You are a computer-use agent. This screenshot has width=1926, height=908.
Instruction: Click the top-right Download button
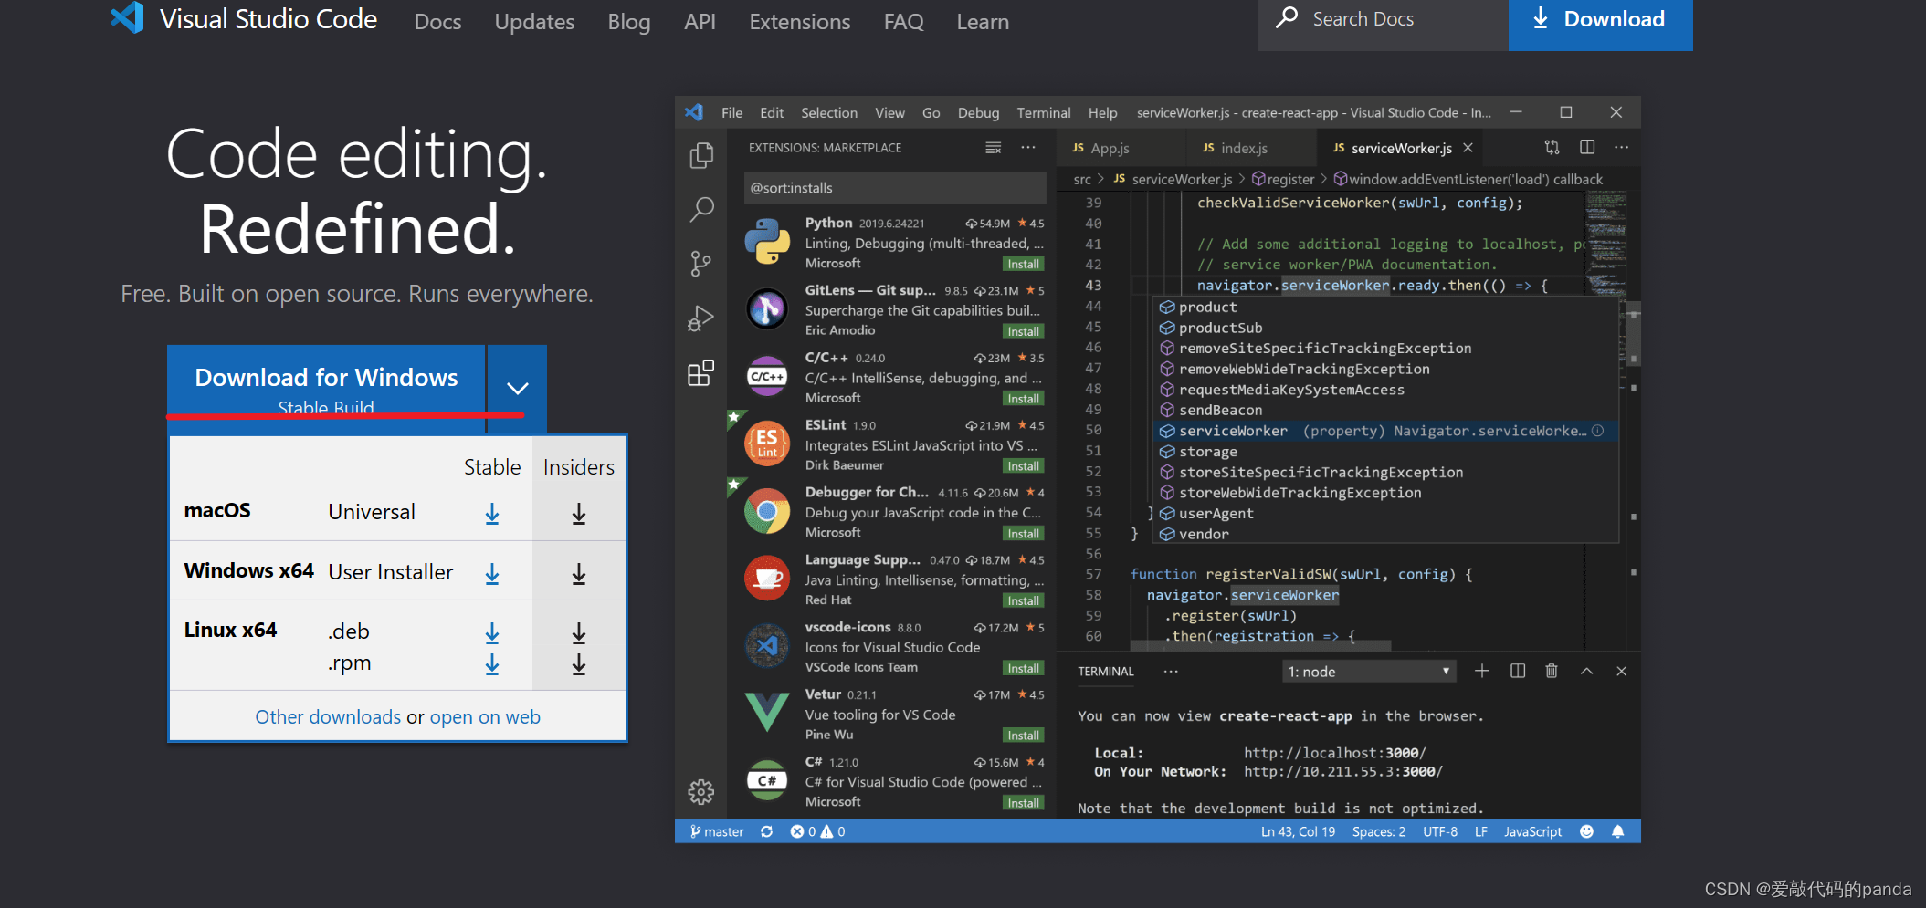(x=1600, y=20)
